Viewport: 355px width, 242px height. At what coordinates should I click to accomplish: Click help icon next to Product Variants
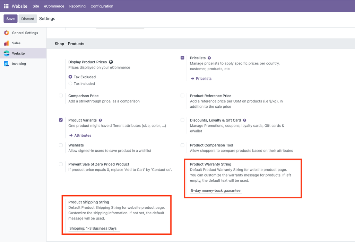tap(100, 120)
